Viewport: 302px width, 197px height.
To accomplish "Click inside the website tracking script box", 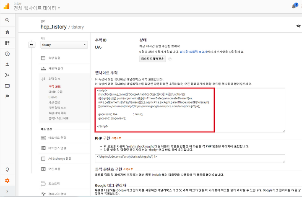I will click(x=190, y=110).
